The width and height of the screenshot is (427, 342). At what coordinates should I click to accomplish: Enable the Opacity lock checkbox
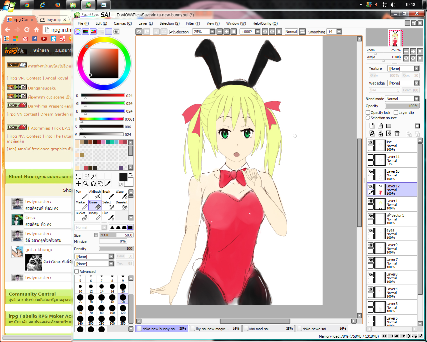pos(368,113)
